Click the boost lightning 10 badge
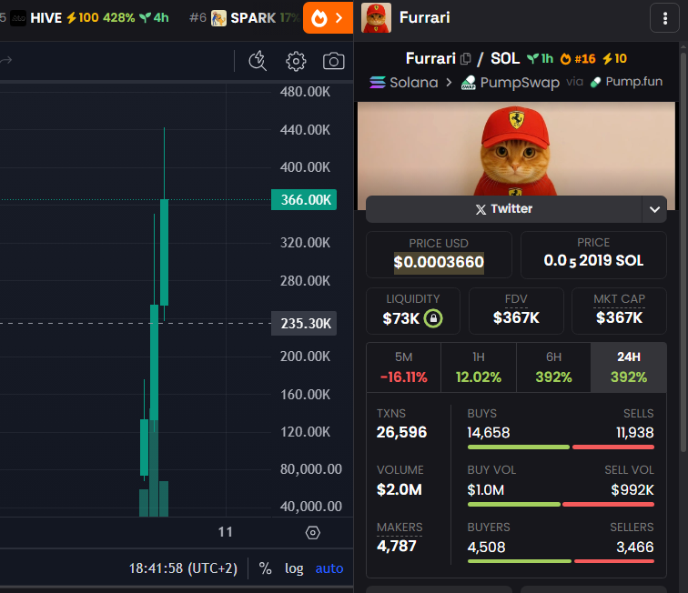The image size is (688, 593). point(614,59)
